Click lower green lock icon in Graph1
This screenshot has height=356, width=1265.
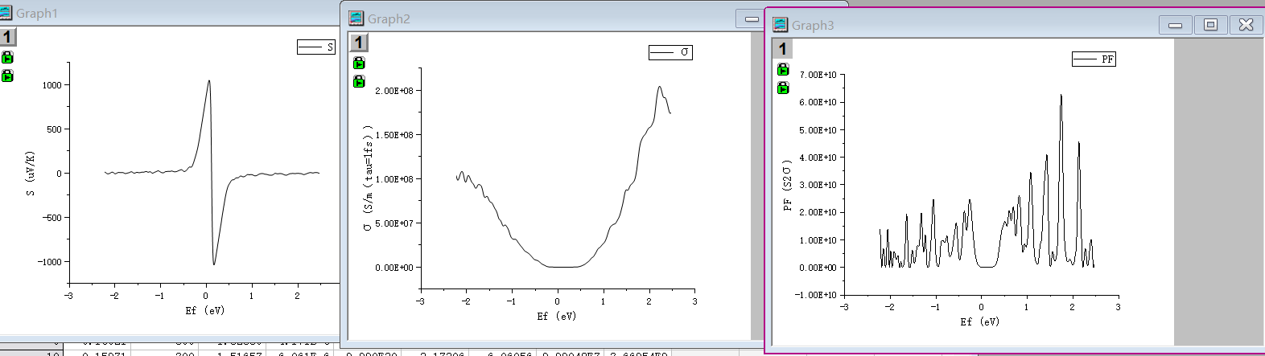[7, 76]
